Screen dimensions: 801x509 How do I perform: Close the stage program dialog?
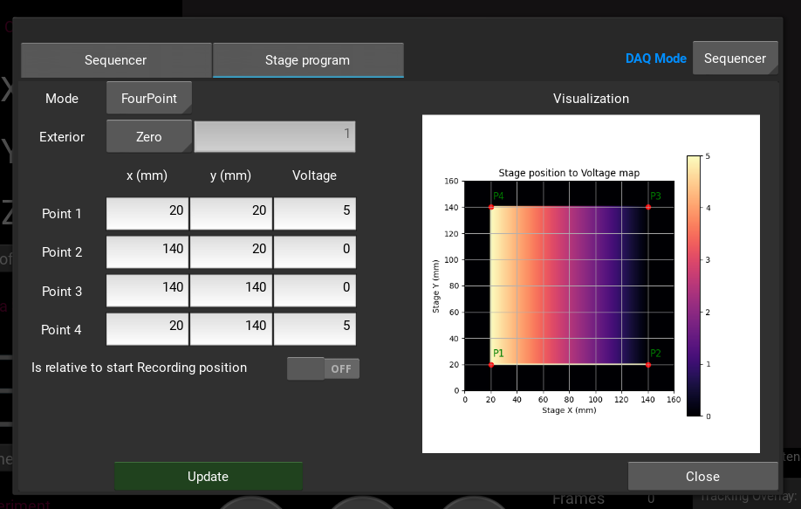pyautogui.click(x=703, y=477)
